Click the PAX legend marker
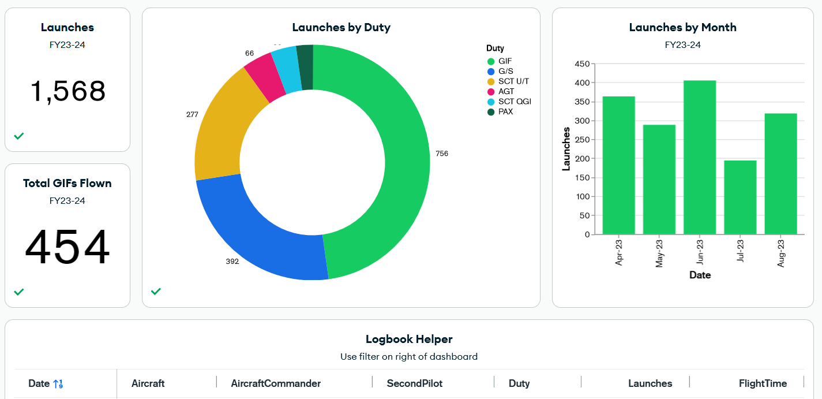 point(492,111)
